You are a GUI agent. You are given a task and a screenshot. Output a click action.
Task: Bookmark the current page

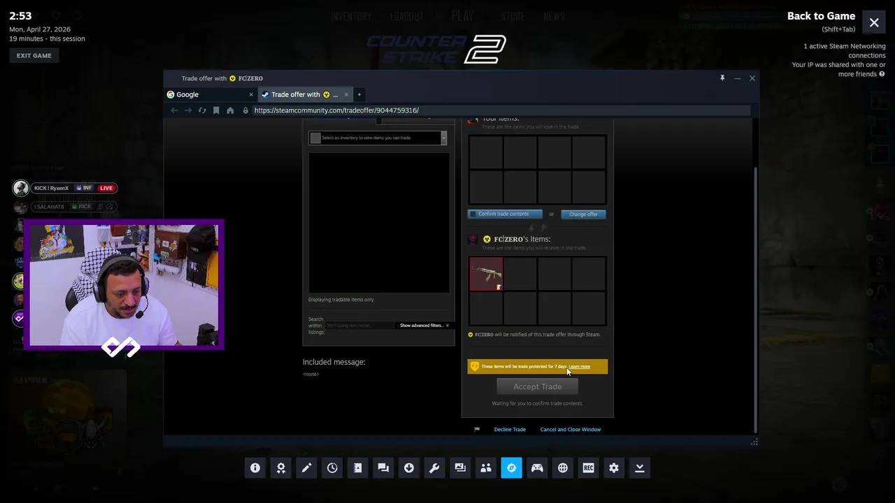(216, 110)
